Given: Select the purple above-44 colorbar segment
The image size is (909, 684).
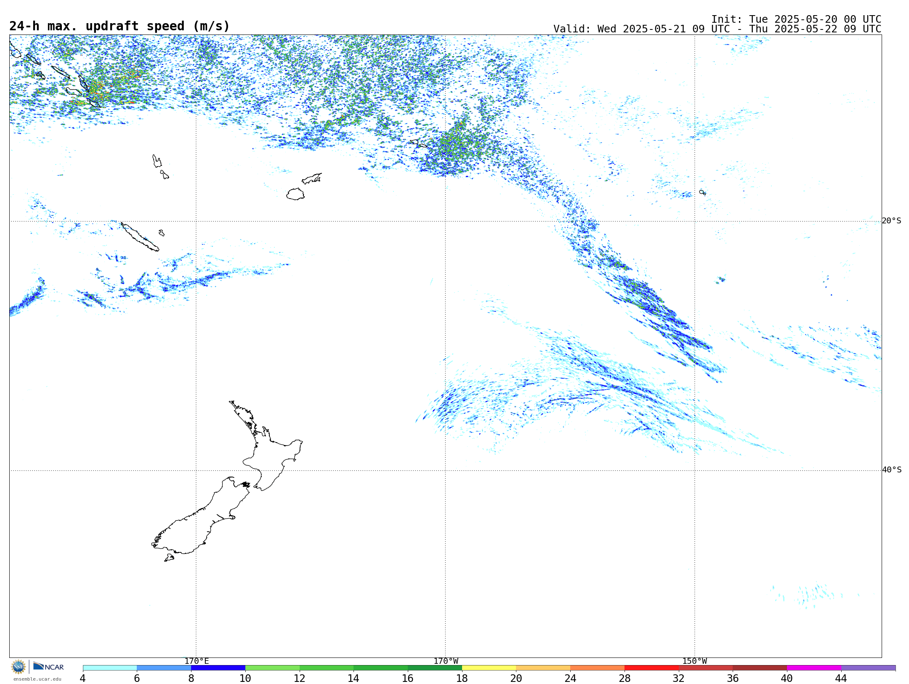Looking at the screenshot, I should 869,668.
